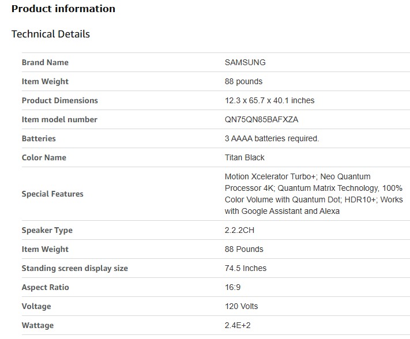This screenshot has width=410, height=339.
Task: Select the Titan Black color value
Action: click(x=245, y=157)
